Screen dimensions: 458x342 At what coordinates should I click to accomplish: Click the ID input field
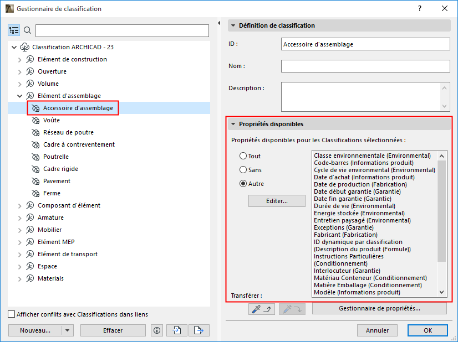pyautogui.click(x=365, y=44)
